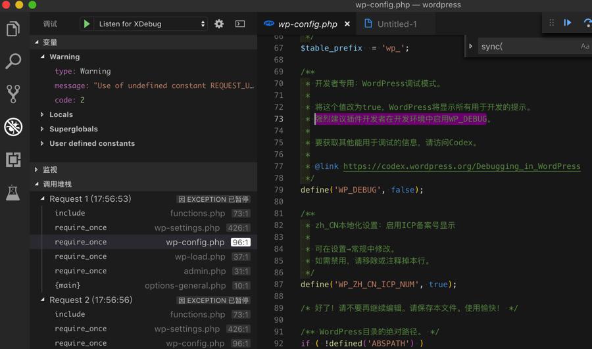
Task: Start debugging with green play button
Action: [86, 24]
